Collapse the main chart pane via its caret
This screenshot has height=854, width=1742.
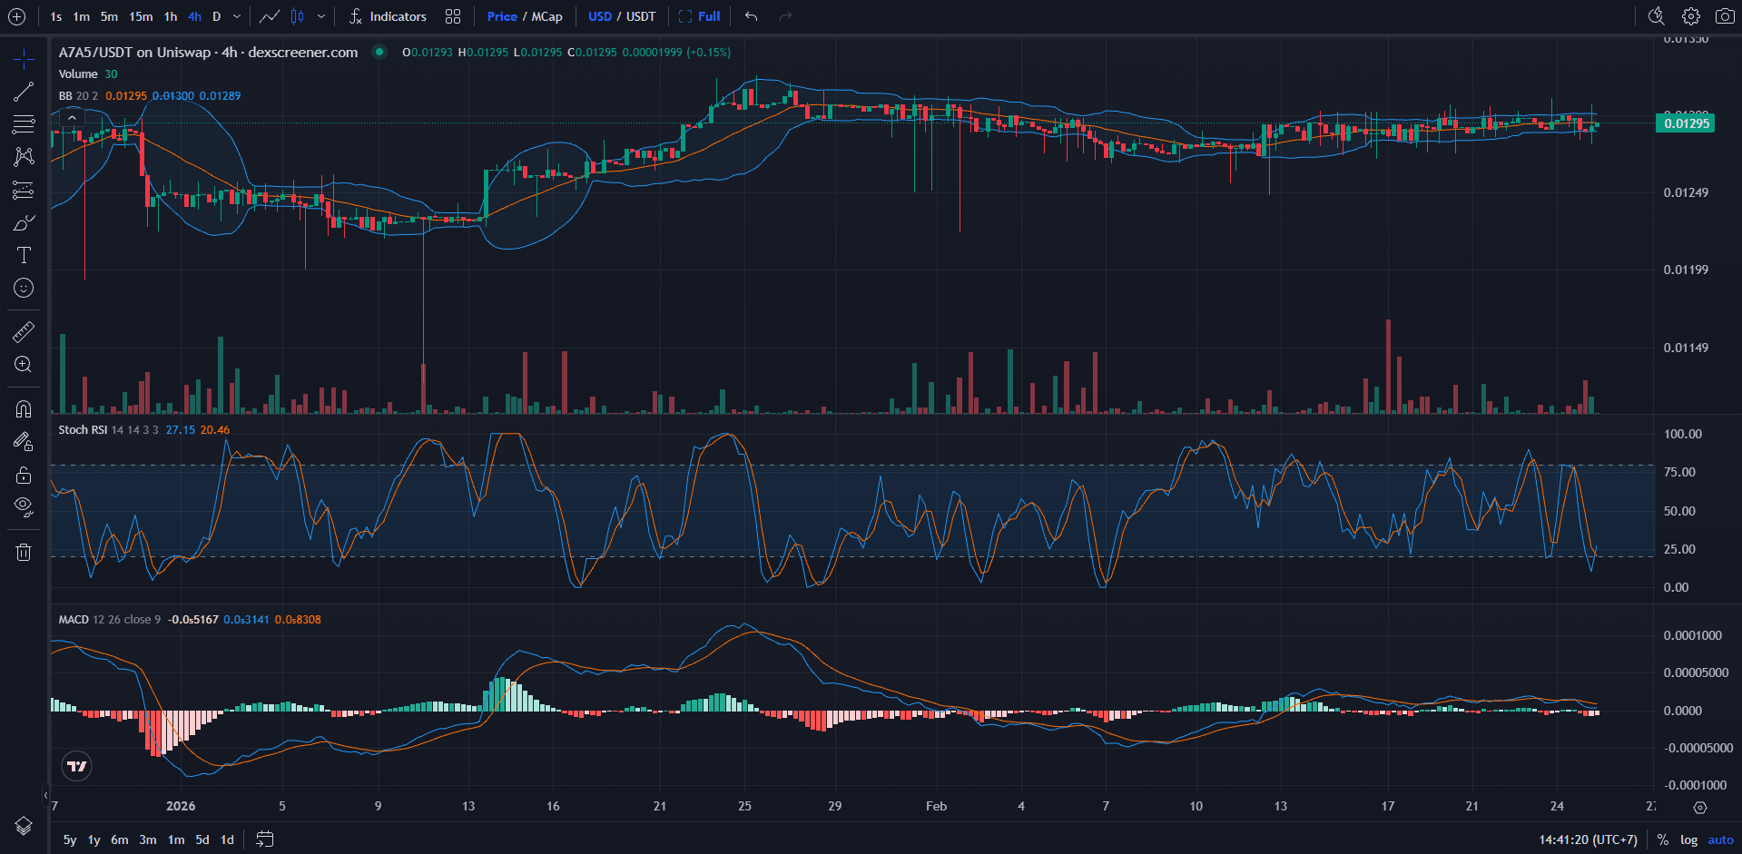coord(72,117)
